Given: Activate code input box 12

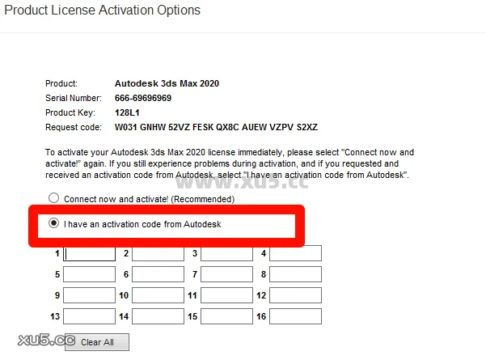Looking at the screenshot, I should point(295,296).
